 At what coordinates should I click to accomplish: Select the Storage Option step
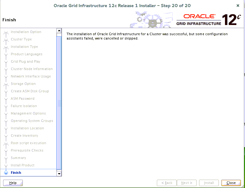click(x=23, y=84)
